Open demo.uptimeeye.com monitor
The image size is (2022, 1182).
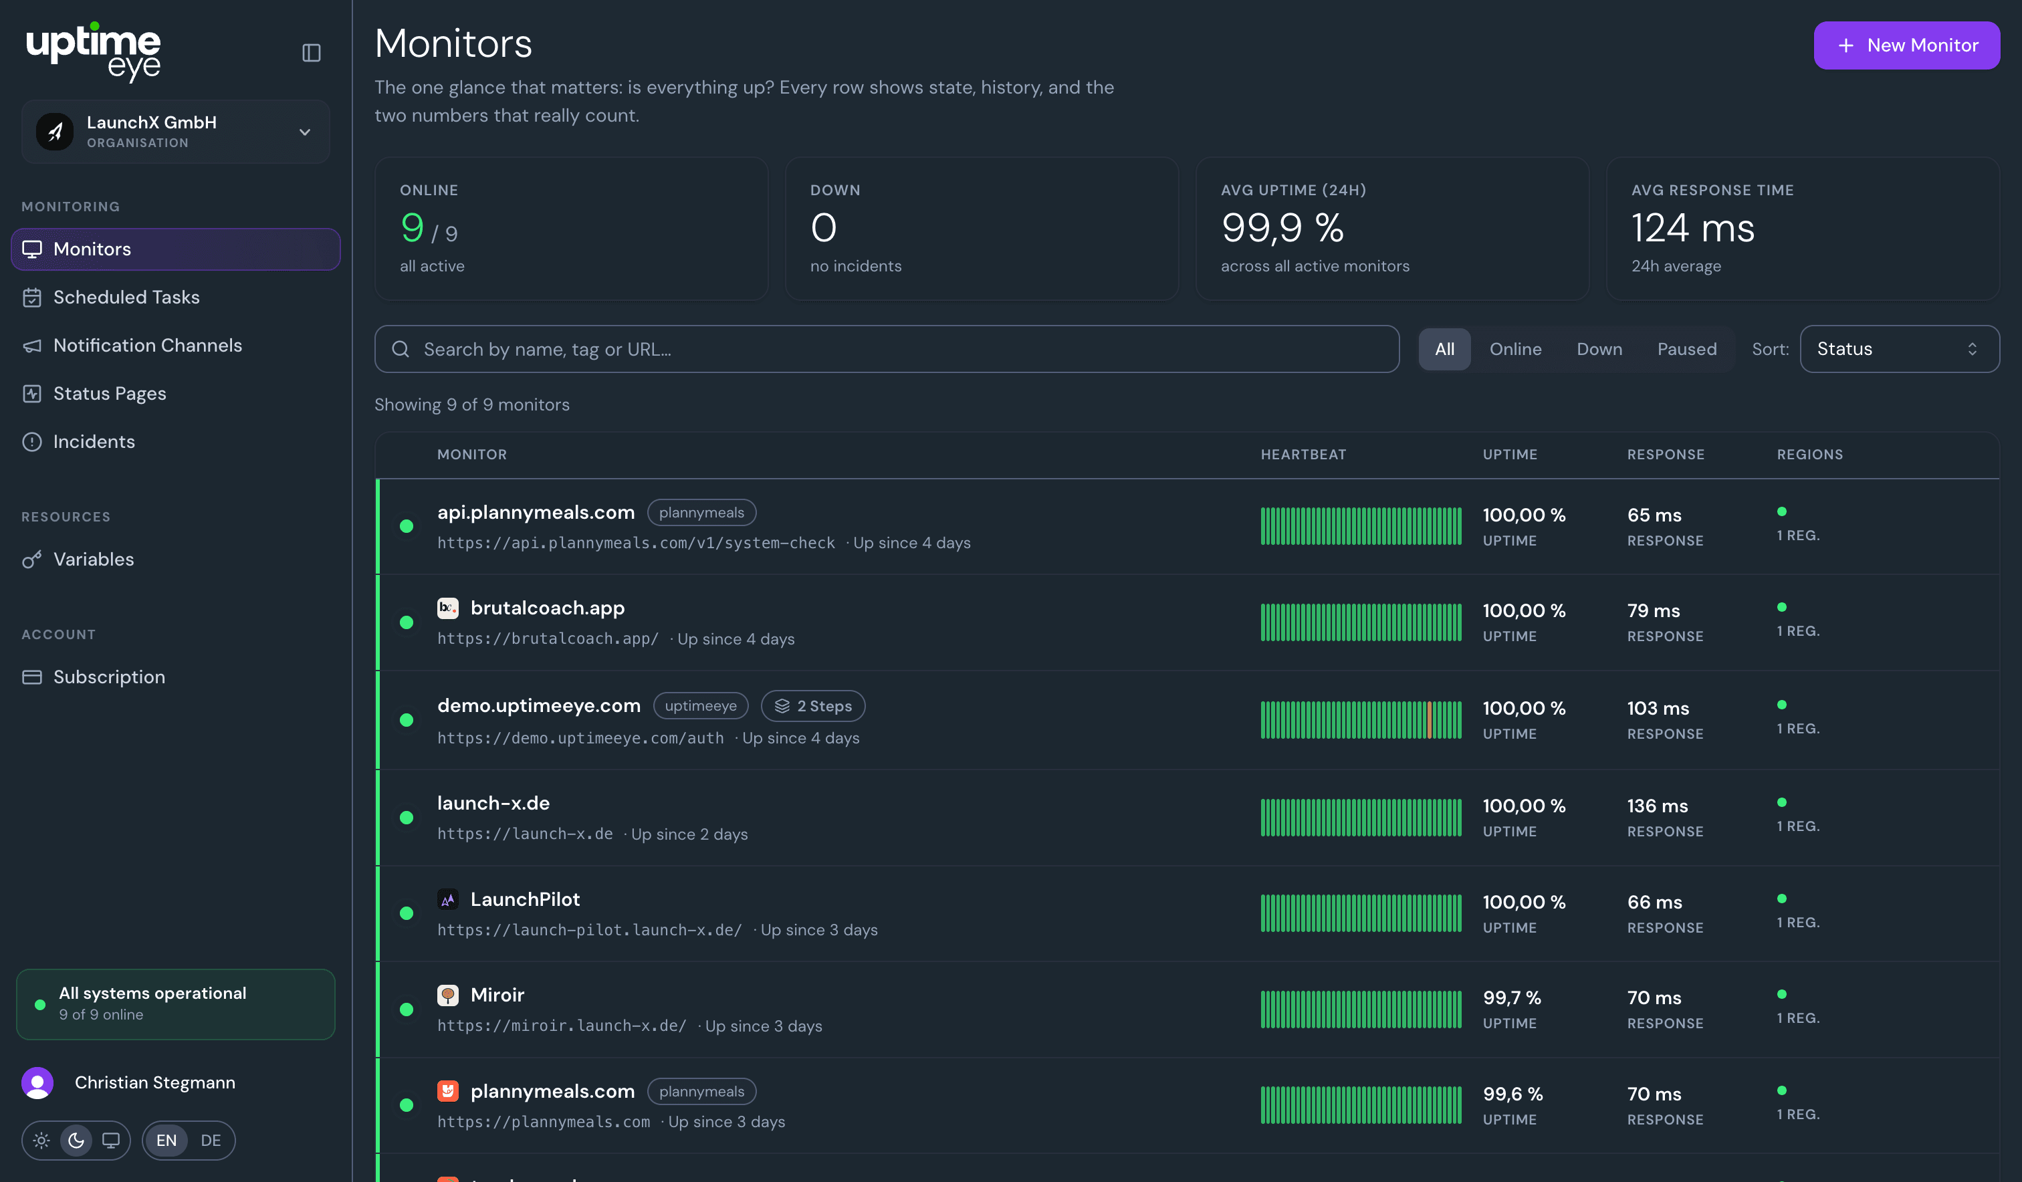[539, 705]
